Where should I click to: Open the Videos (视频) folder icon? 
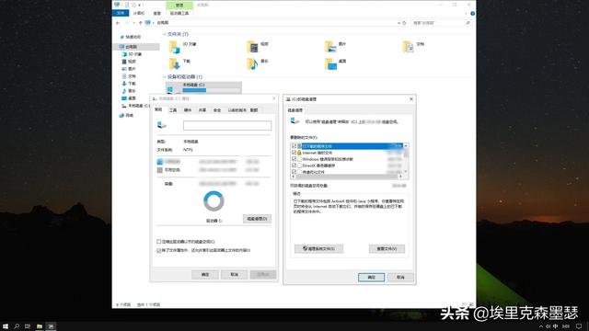point(252,47)
